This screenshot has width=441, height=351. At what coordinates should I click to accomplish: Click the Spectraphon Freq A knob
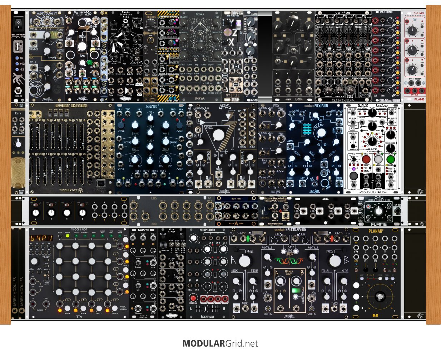pos(245,261)
